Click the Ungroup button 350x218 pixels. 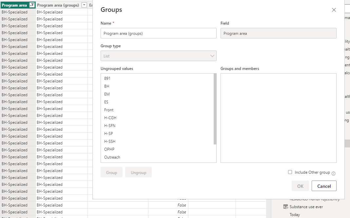pos(138,172)
